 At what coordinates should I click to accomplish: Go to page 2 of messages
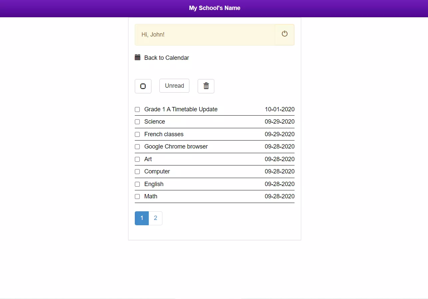(x=155, y=218)
